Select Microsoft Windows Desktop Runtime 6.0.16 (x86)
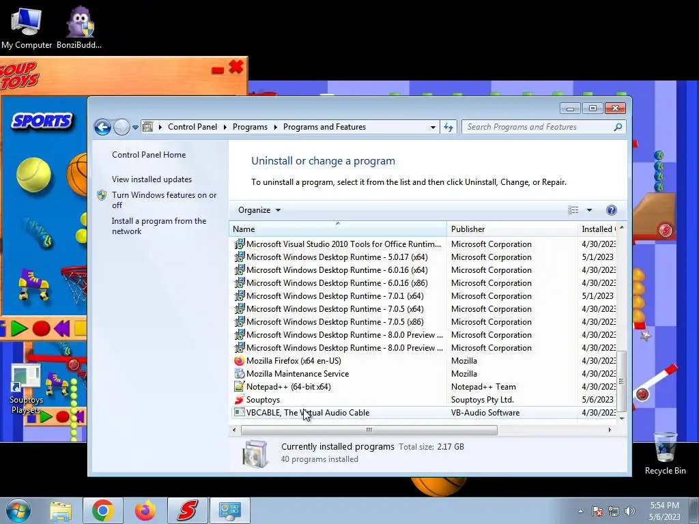The width and height of the screenshot is (699, 524). (x=423, y=283)
